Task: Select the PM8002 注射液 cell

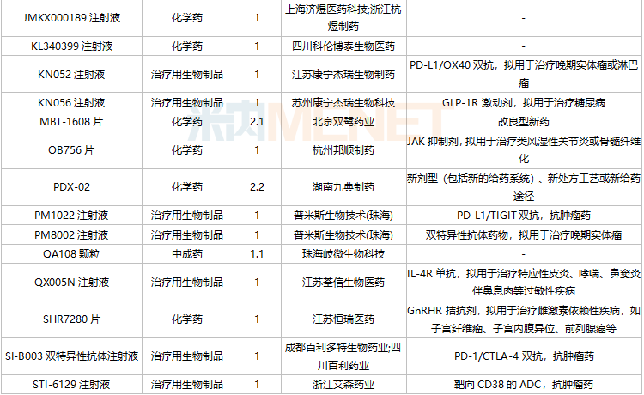Action: (x=71, y=235)
